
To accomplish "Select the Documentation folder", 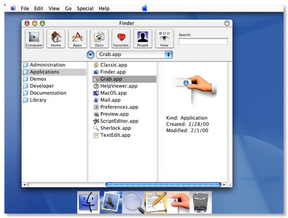I will (x=54, y=93).
